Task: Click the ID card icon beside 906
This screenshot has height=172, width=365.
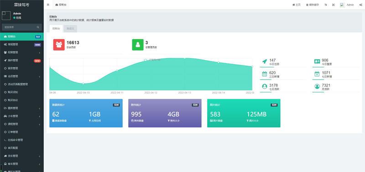Action: (x=317, y=61)
